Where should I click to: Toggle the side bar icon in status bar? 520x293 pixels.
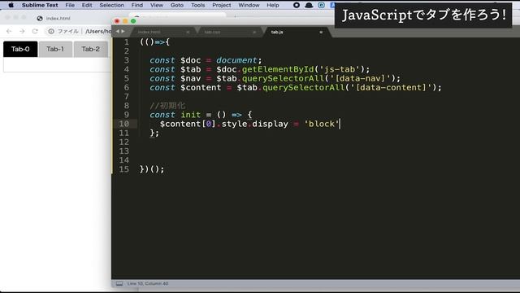click(x=119, y=283)
